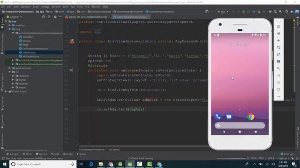Click the onCreate breadcrumb below editor

coord(114,149)
